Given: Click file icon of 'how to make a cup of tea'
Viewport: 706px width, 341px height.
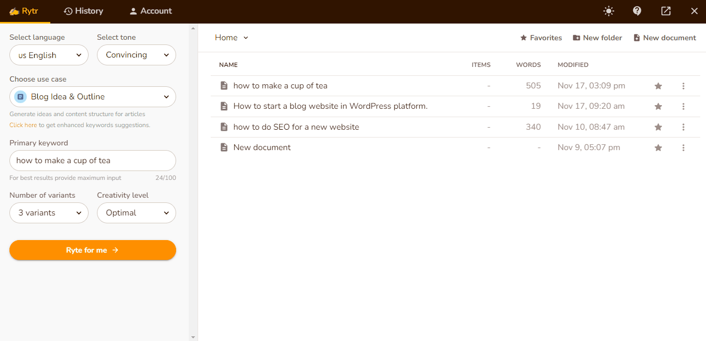Looking at the screenshot, I should tap(224, 86).
